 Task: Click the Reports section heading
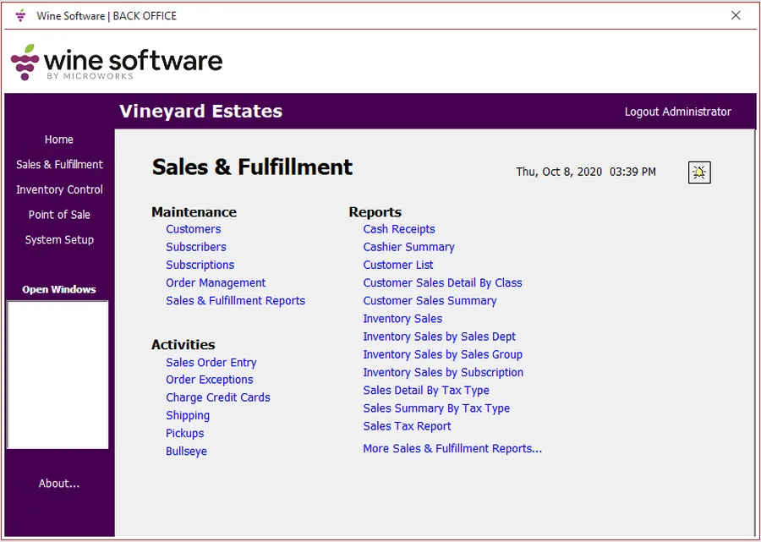375,212
